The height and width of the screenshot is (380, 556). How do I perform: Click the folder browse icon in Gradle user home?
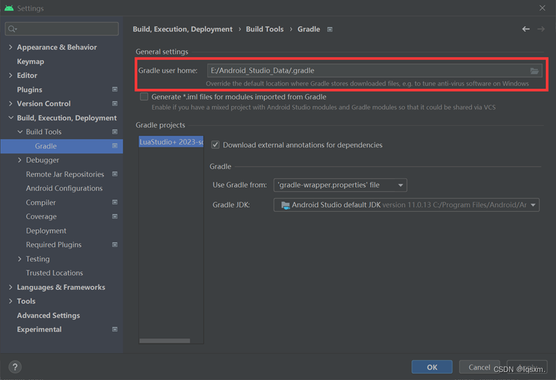pos(535,71)
